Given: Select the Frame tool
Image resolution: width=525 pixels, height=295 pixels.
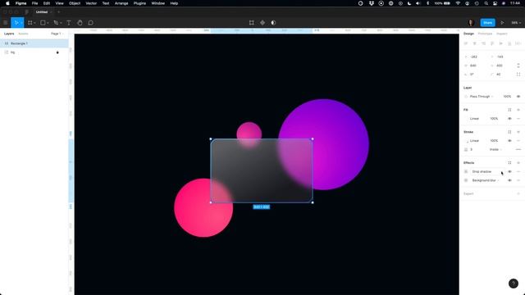Looking at the screenshot, I should (30, 23).
